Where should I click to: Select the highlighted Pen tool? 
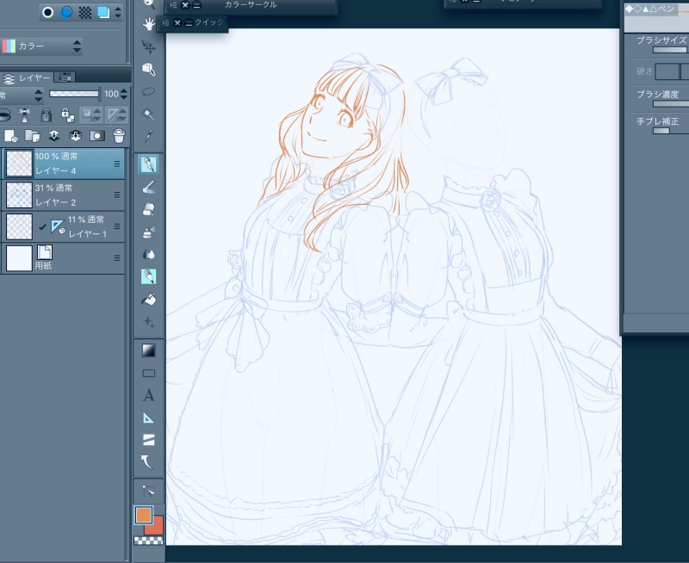click(x=148, y=164)
